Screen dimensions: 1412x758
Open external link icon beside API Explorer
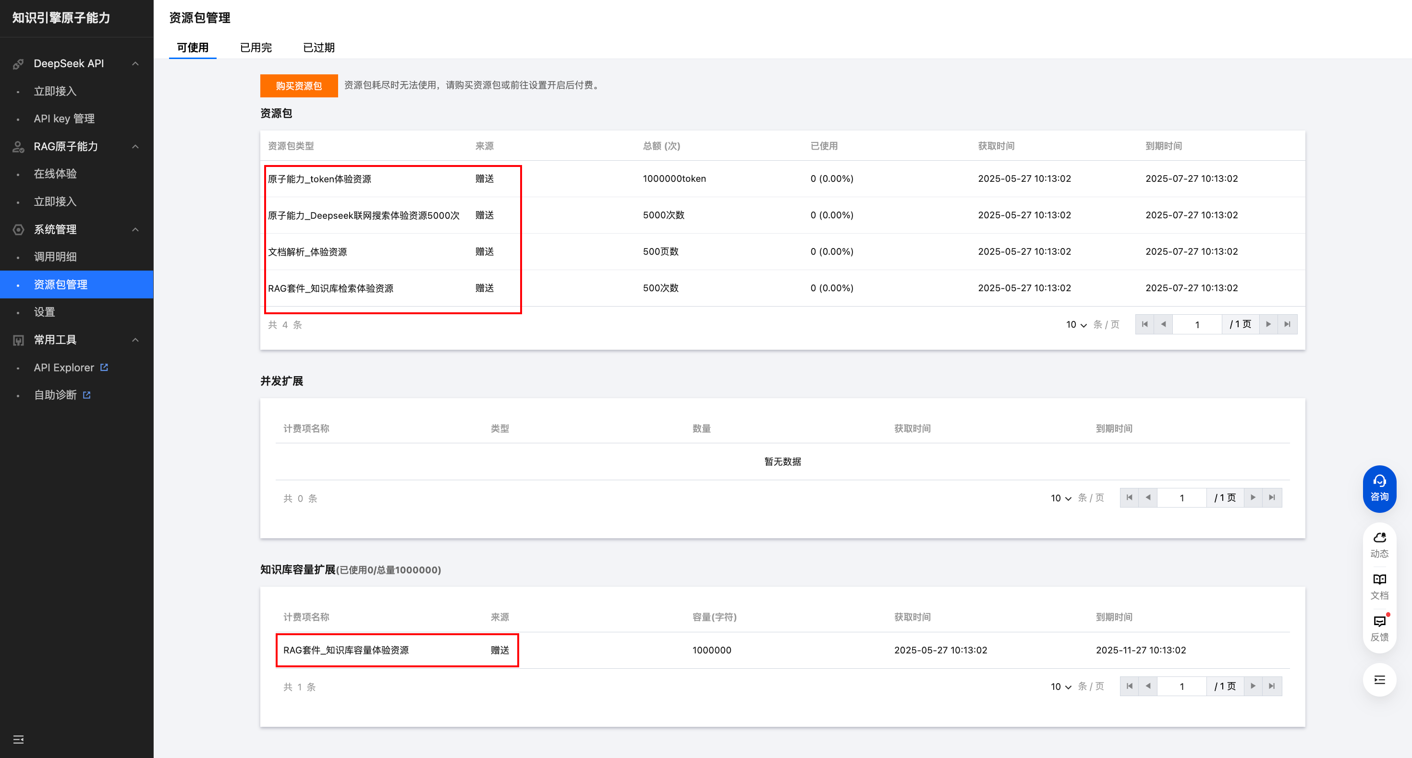pyautogui.click(x=104, y=367)
